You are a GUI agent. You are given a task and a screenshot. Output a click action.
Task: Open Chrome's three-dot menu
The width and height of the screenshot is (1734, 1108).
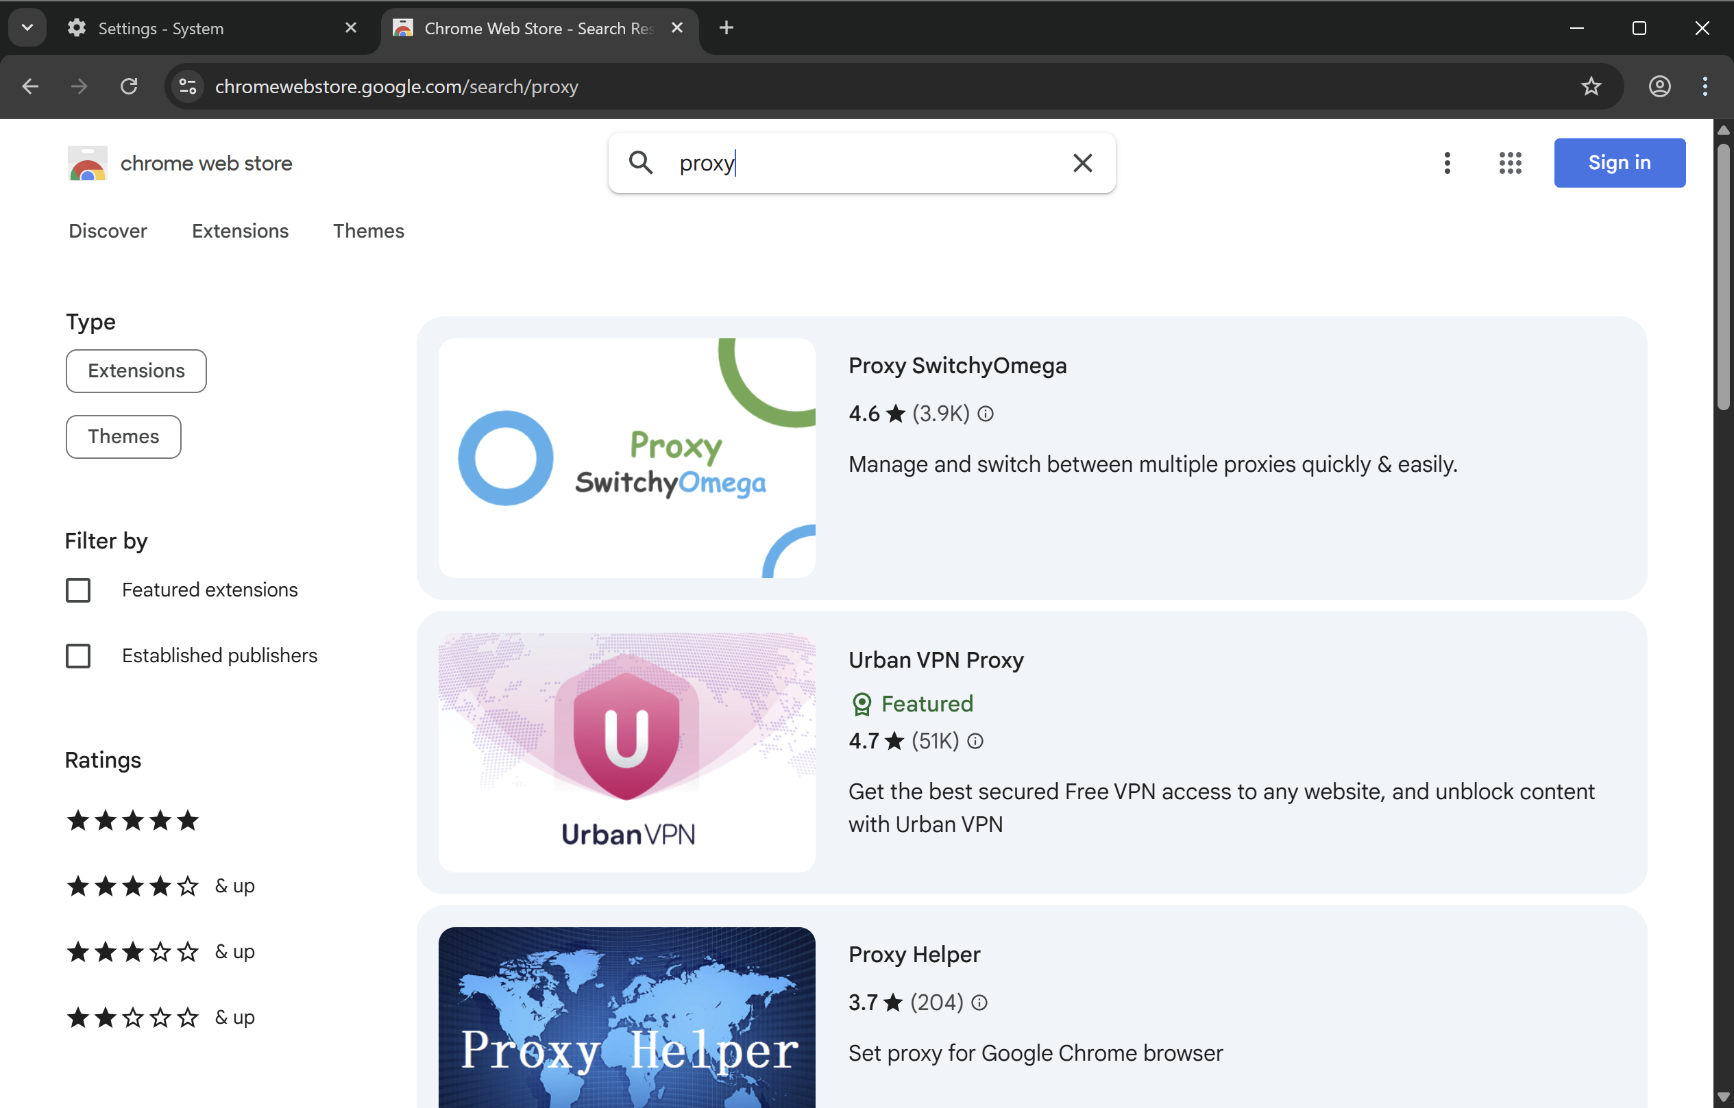1705,87
